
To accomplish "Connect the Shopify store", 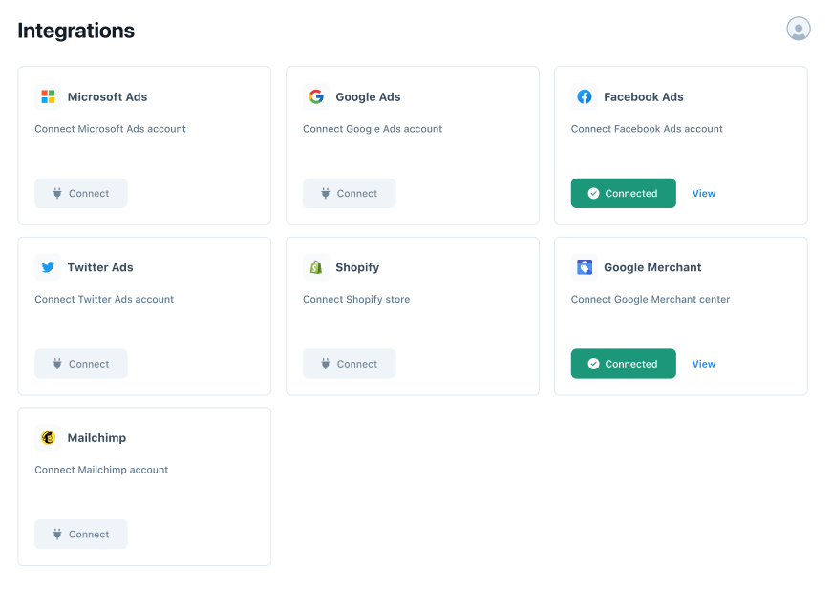I will [350, 364].
